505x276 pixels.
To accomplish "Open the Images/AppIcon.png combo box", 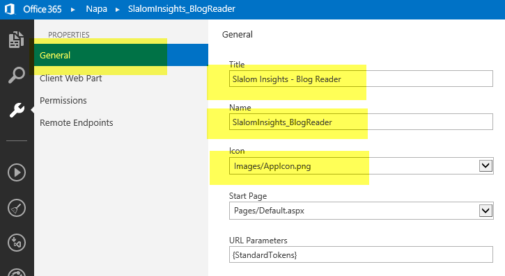I will point(361,165).
